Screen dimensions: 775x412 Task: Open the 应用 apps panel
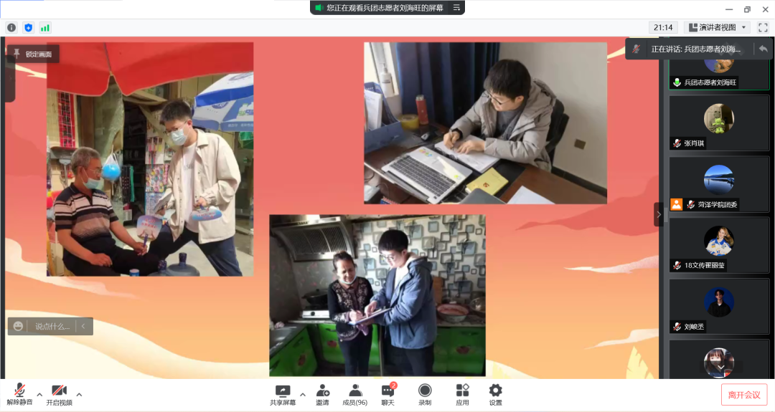[x=462, y=394]
